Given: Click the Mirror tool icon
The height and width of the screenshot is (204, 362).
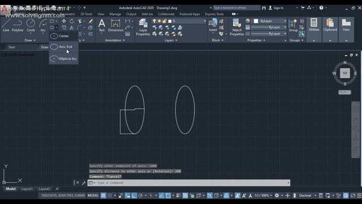Looking at the screenshot, I should coord(72,28).
